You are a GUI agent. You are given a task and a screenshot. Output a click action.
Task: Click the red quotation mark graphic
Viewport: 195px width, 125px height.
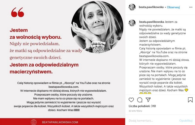[18, 12]
